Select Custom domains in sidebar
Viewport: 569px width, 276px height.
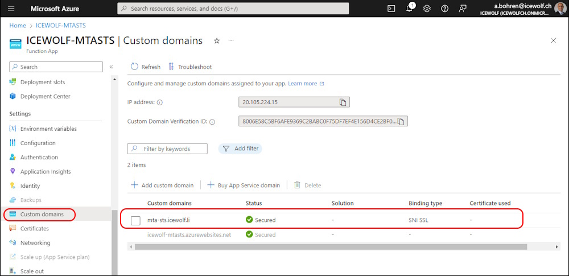pyautogui.click(x=42, y=215)
